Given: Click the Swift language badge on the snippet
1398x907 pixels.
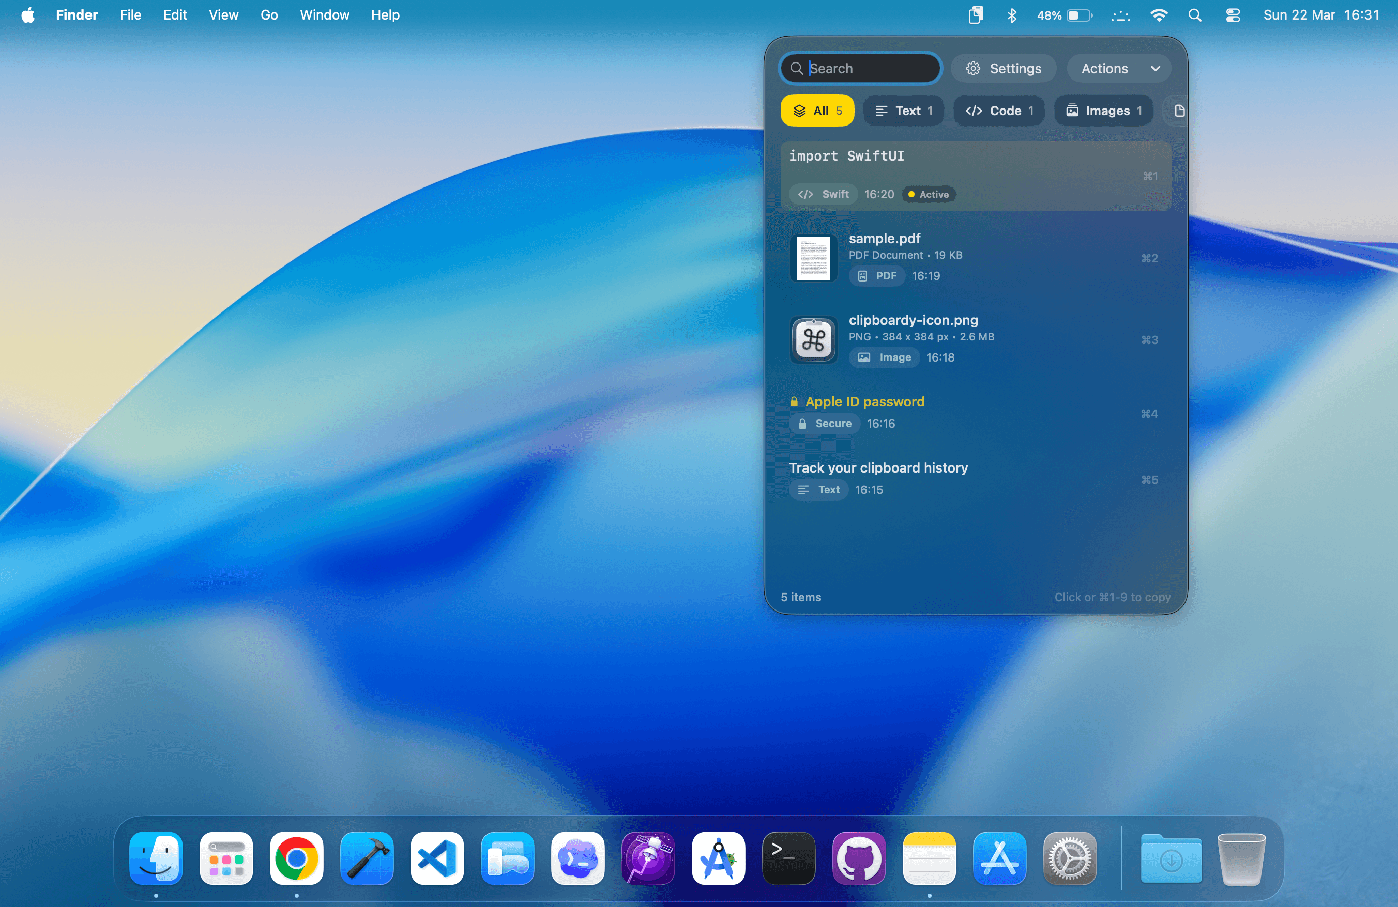Looking at the screenshot, I should (x=823, y=194).
